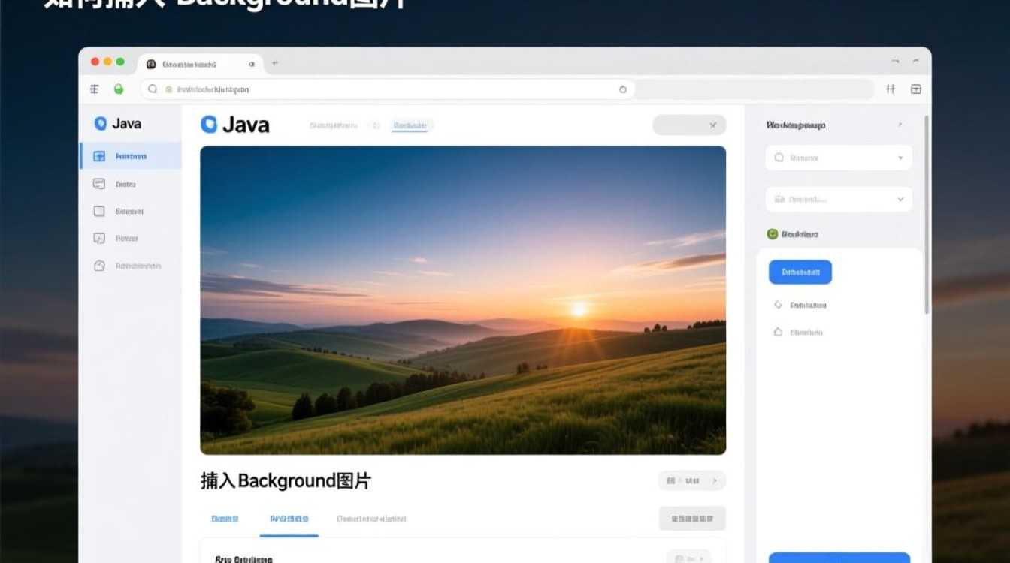Expand the chevron on the second right-panel dropdown
Screen dimensions: 1010x563
coord(900,199)
